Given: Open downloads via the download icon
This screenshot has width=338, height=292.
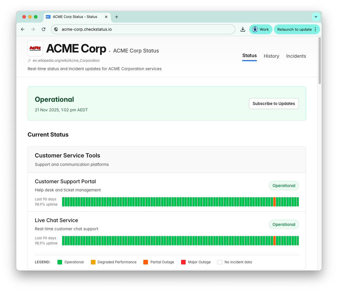Looking at the screenshot, I should [243, 29].
